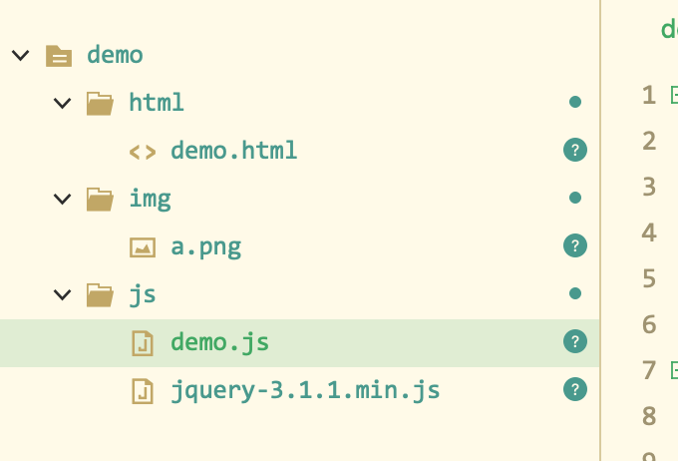Select the js folder label
The image size is (678, 461).
point(143,295)
